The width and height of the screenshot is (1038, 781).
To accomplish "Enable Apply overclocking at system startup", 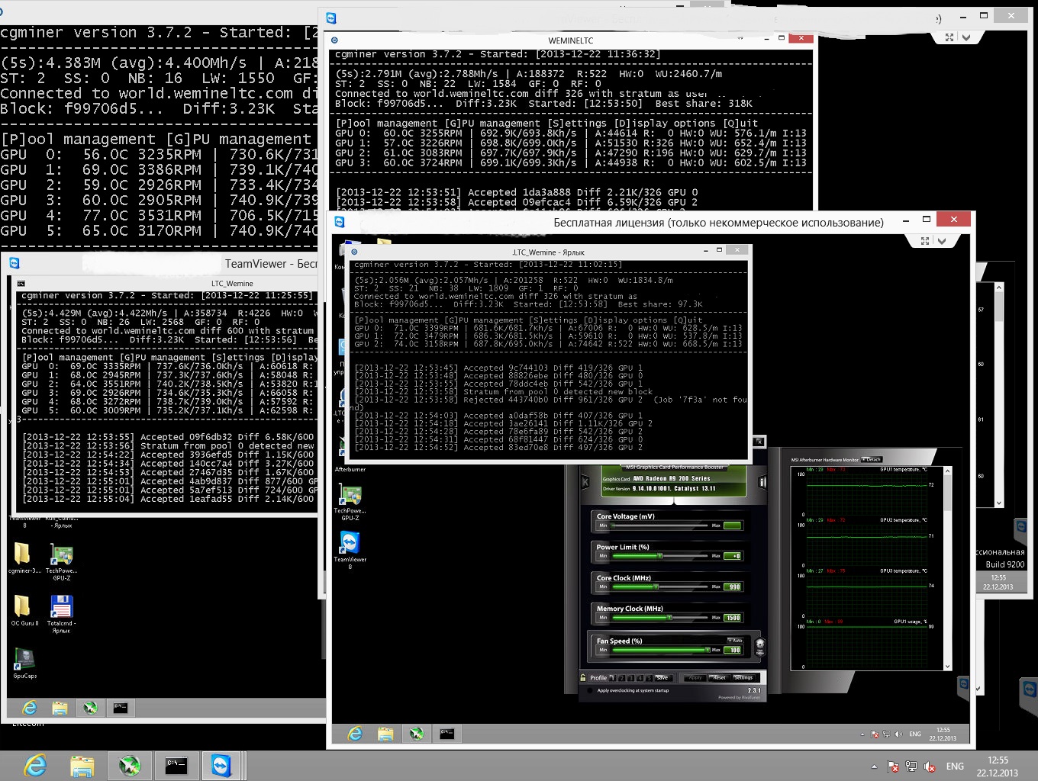I will click(589, 690).
